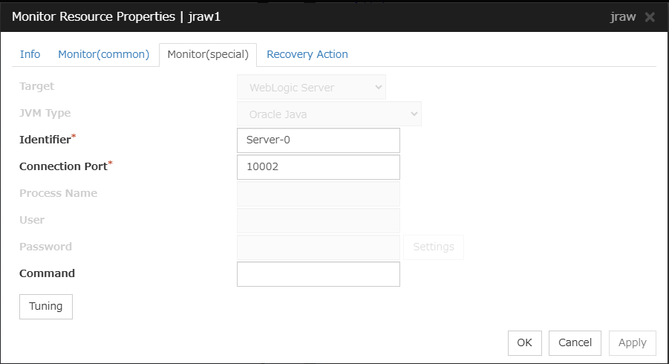Focus the Connection Port field
669x364 pixels.
[318, 167]
